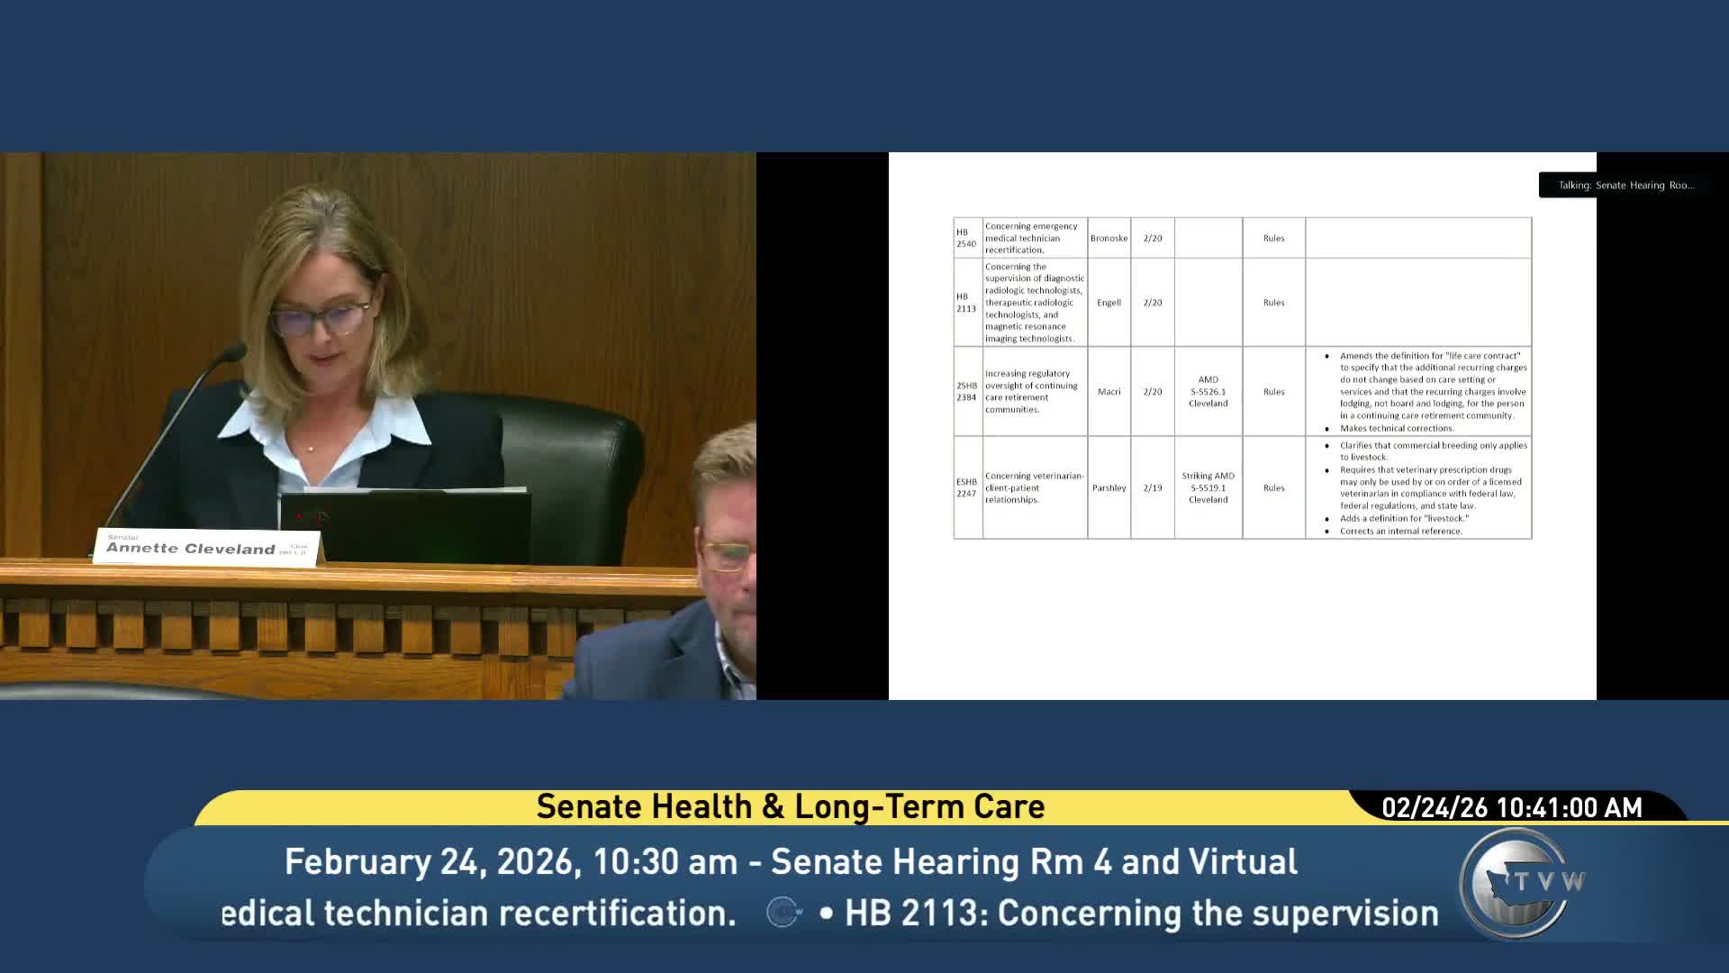This screenshot has width=1729, height=973.
Task: Select the AMD S-5526.1 Cleveland amendment cell
Action: (x=1208, y=391)
